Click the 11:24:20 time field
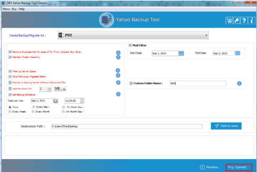257x172 pixels. point(72,101)
